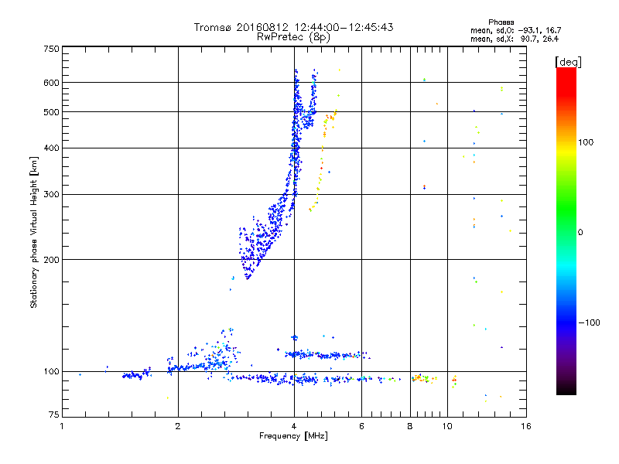
Task: Select the "mean, sd,O: -93.1, 16.7" line
Action: click(x=515, y=31)
